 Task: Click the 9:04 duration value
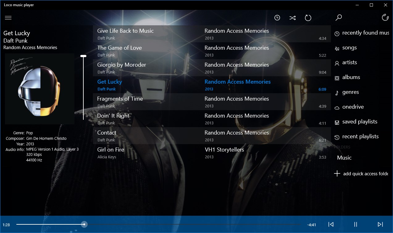click(322, 73)
